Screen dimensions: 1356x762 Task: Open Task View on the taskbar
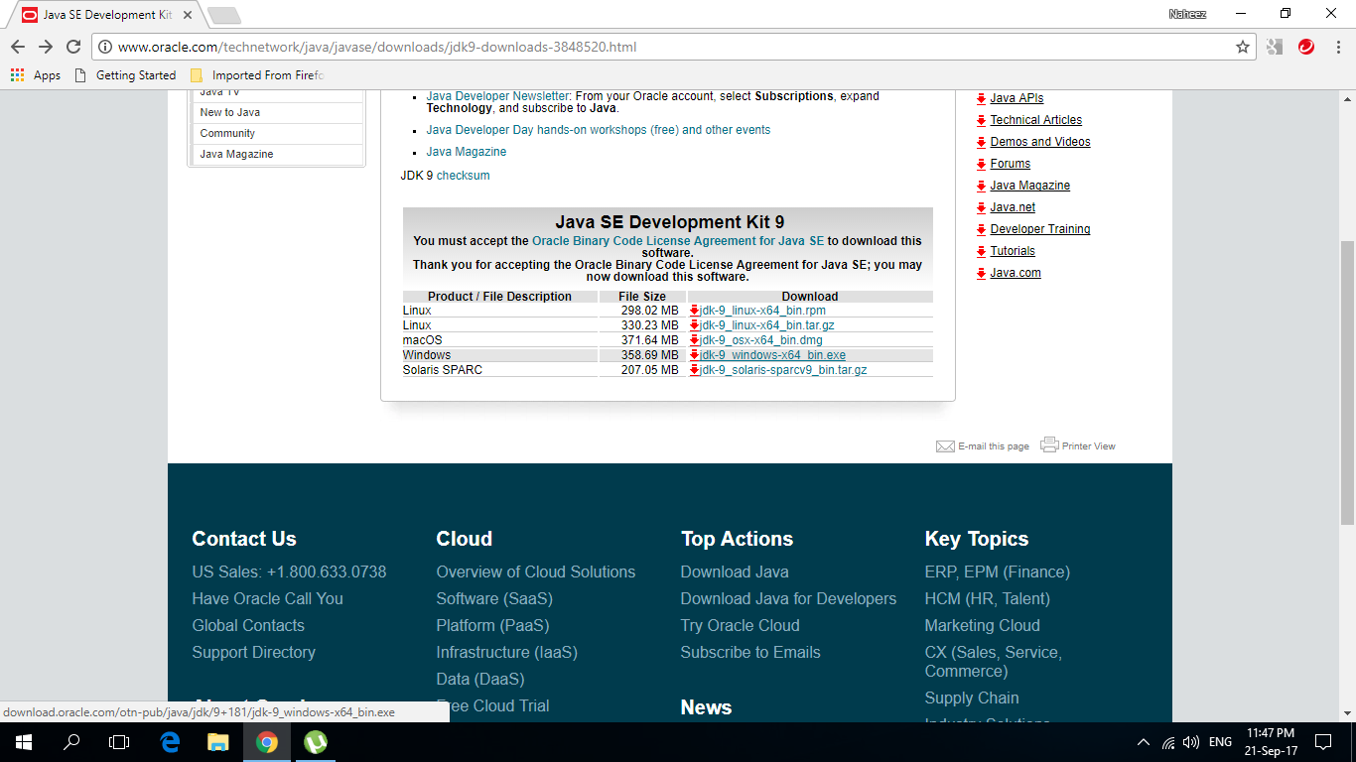tap(119, 742)
